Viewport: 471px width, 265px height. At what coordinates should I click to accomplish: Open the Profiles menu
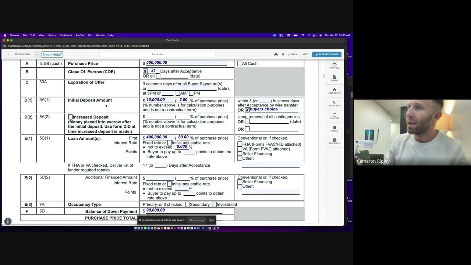click(x=80, y=35)
